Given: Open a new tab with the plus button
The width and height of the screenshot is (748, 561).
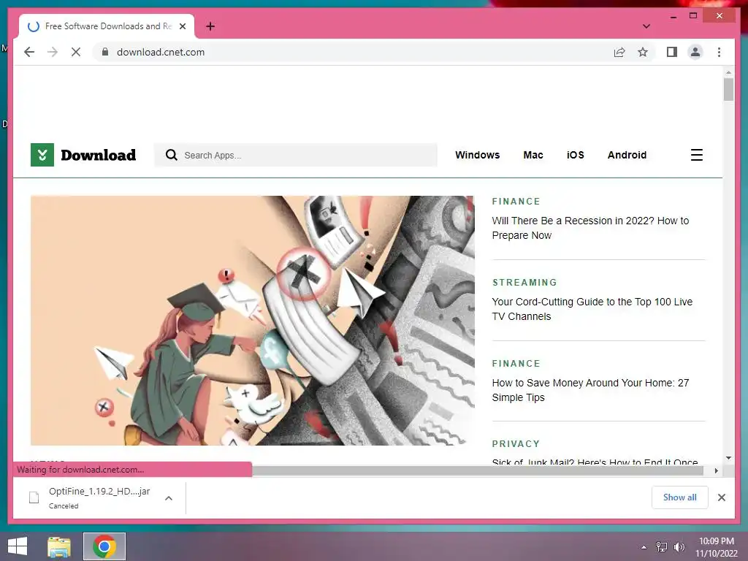Looking at the screenshot, I should [210, 26].
